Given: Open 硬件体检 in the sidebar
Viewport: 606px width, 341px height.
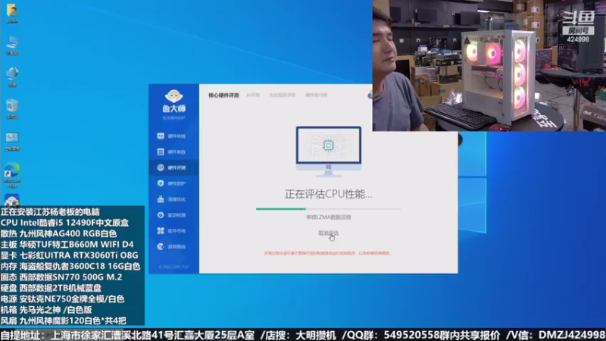Looking at the screenshot, I should (173, 136).
